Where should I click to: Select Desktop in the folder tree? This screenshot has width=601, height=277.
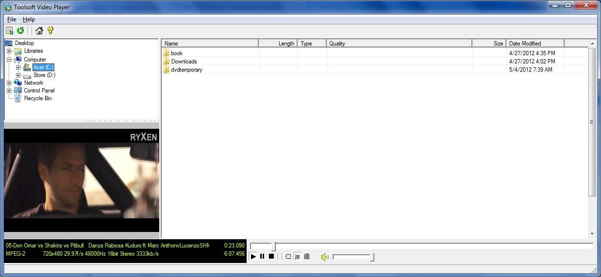point(24,43)
